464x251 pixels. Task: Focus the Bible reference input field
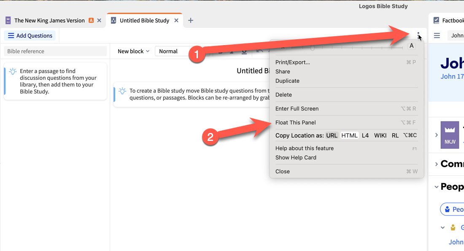point(55,51)
